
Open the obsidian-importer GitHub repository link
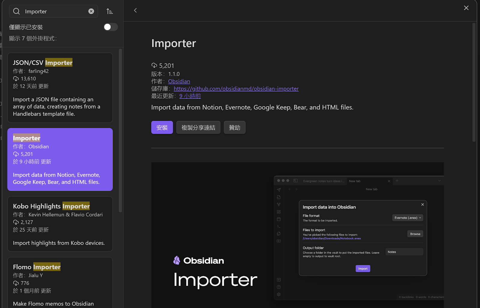tap(236, 89)
